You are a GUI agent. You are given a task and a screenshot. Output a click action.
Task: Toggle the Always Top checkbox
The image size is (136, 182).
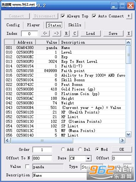pos(63,16)
